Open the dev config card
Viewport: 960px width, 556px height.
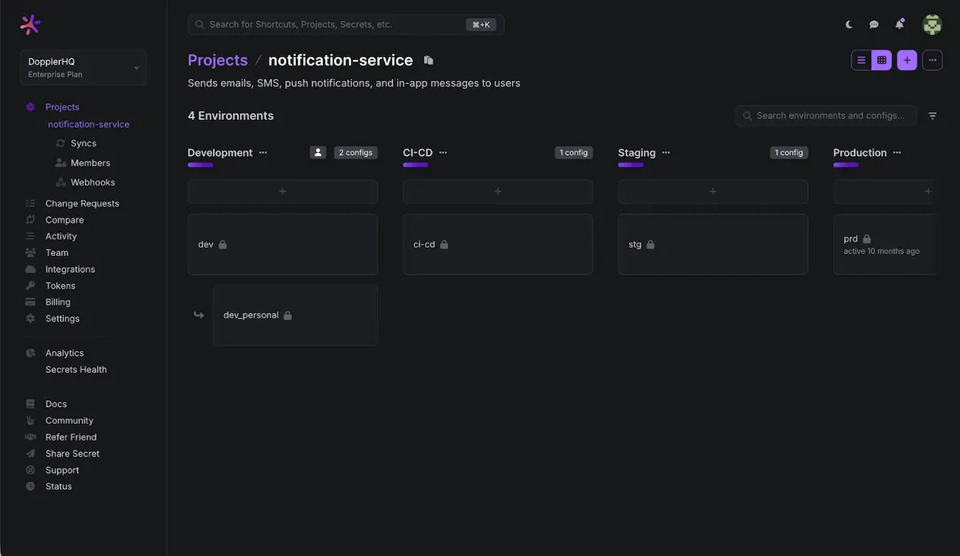click(x=282, y=245)
